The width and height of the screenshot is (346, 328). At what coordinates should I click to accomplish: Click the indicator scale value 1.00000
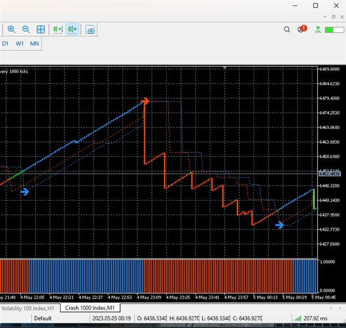327,262
